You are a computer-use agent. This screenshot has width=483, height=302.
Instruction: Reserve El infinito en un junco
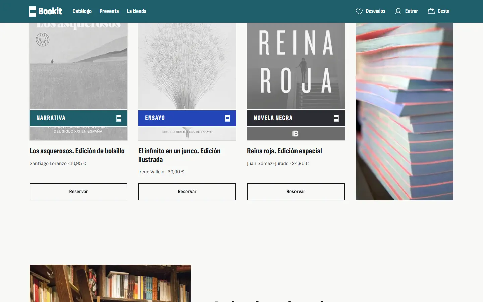pyautogui.click(x=187, y=192)
